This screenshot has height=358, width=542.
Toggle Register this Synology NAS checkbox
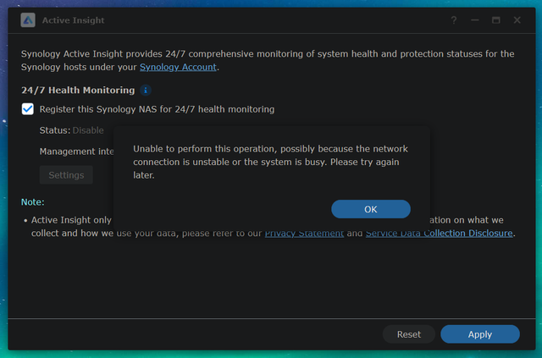click(x=28, y=109)
